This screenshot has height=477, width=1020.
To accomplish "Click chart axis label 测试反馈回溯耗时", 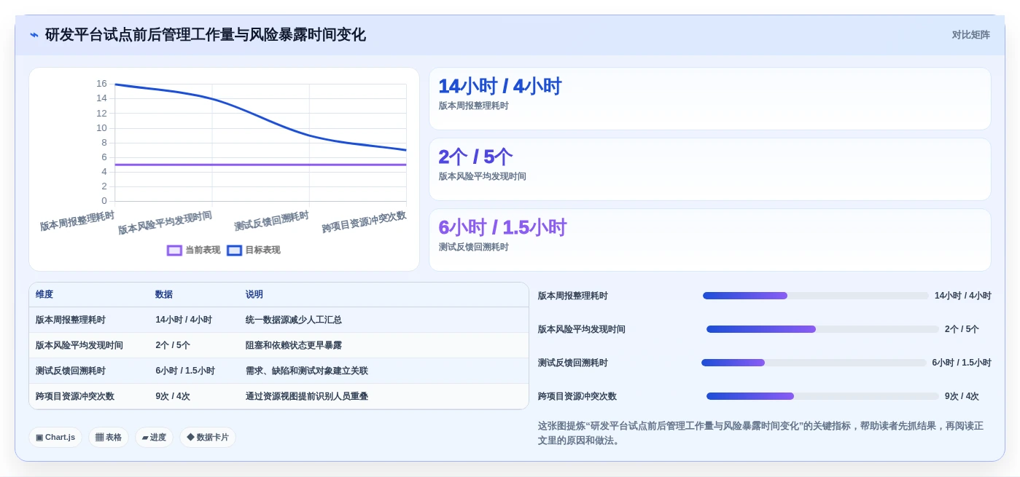I will point(271,221).
